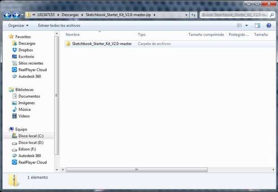Click navigation pane scrollbar down arrow
The height and width of the screenshot is (192, 278).
[56, 170]
